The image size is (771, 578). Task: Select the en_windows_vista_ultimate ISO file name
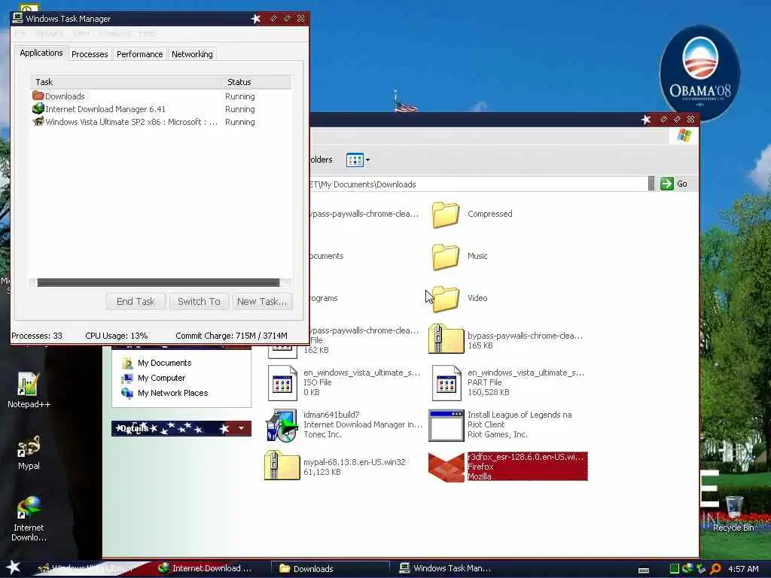[362, 373]
